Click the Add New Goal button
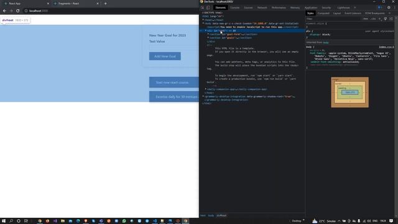Viewport: 398px width, 224px height. pos(165,56)
